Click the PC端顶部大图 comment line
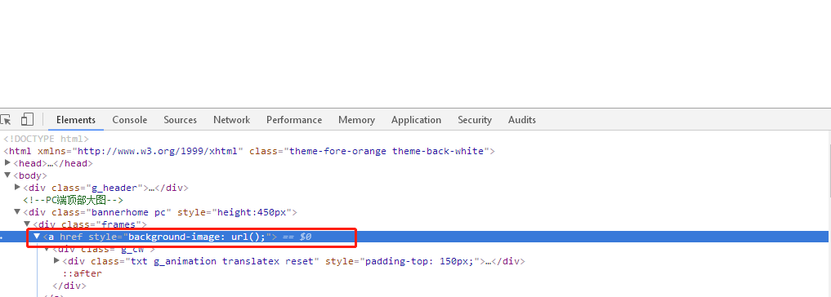 [x=74, y=200]
